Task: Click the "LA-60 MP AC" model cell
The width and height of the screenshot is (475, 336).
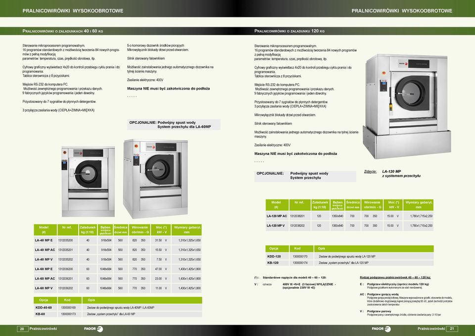Action: pos(46,279)
